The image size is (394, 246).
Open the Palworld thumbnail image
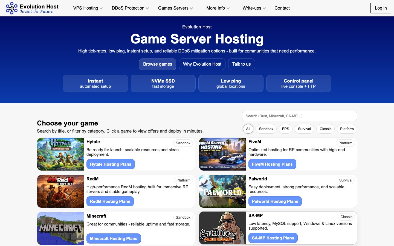click(222, 191)
